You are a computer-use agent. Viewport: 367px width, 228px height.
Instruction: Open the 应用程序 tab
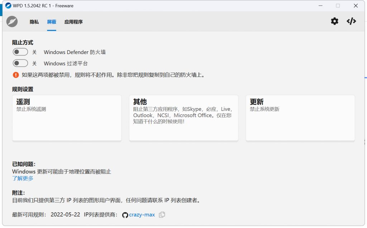click(x=73, y=22)
